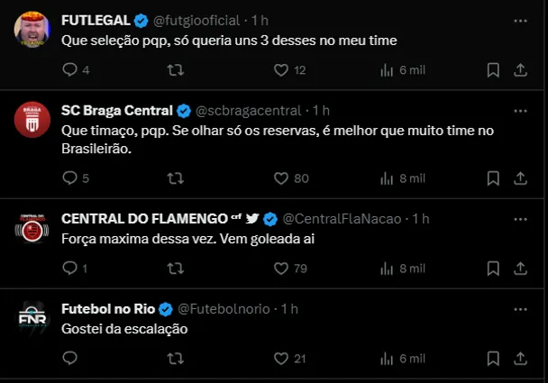The width and height of the screenshot is (548, 383).
Task: Like the CENTRAL DO FLAMENGO tweet
Action: 280,268
